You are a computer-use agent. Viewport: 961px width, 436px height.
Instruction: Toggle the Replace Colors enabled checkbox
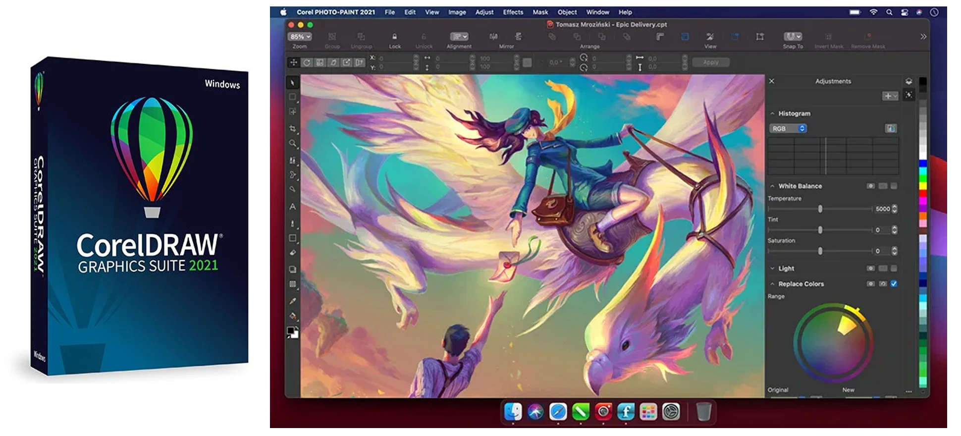[x=894, y=284]
